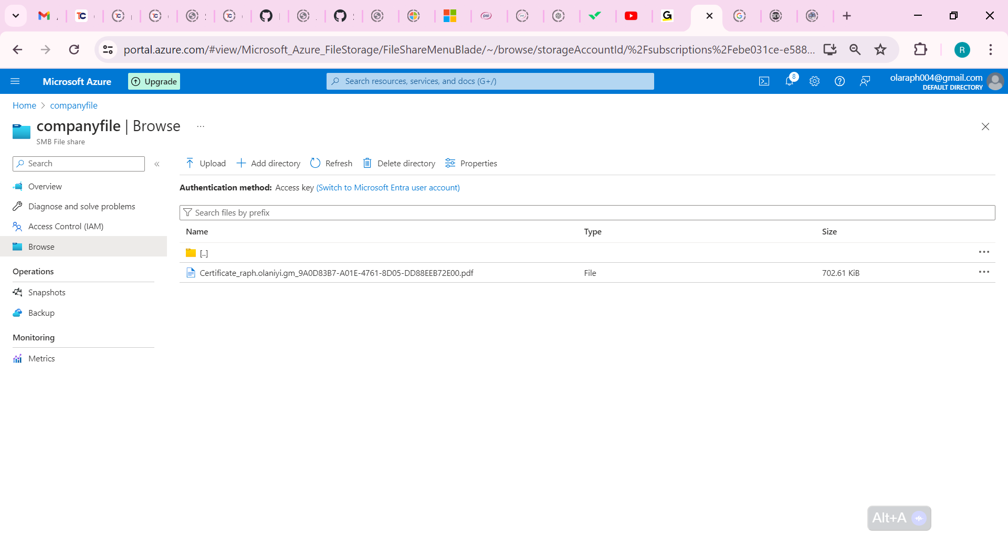The height and width of the screenshot is (535, 1008).
Task: Click the help question mark icon
Action: [839, 81]
